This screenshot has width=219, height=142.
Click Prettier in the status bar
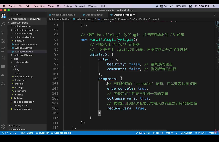(212, 133)
